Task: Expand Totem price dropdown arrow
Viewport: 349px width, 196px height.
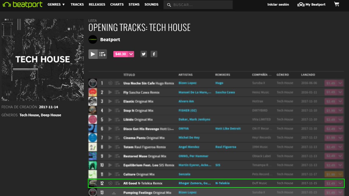Action: pos(341,147)
